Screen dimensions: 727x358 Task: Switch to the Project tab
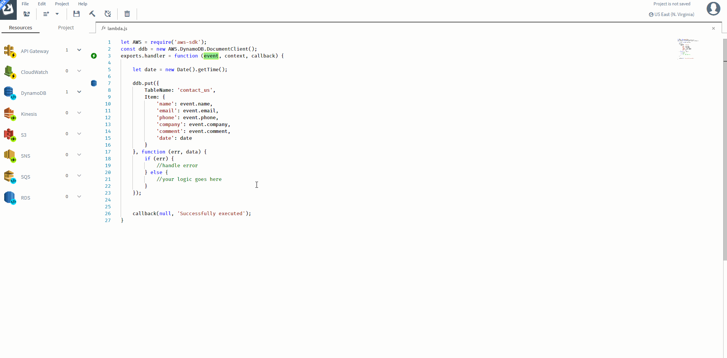[66, 28]
